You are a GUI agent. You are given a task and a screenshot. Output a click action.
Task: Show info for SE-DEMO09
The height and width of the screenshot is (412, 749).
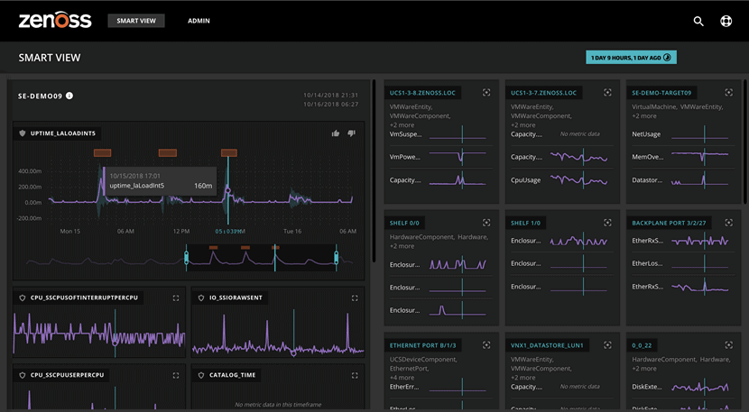69,96
